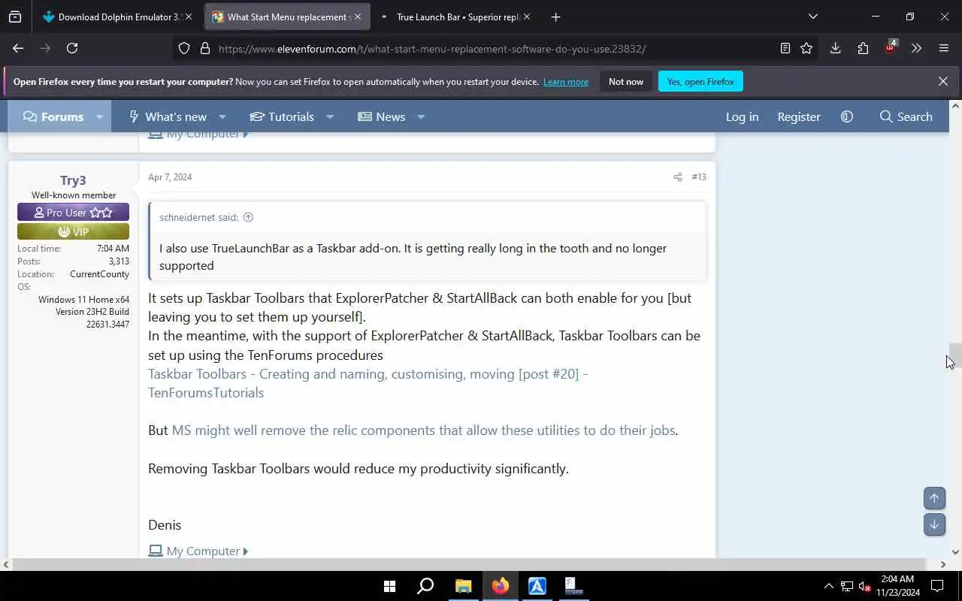962x601 pixels.
Task: Open the Firefox downloads panel
Action: (x=835, y=48)
